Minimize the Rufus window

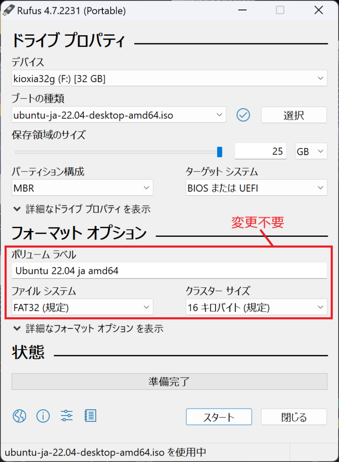[243, 10]
